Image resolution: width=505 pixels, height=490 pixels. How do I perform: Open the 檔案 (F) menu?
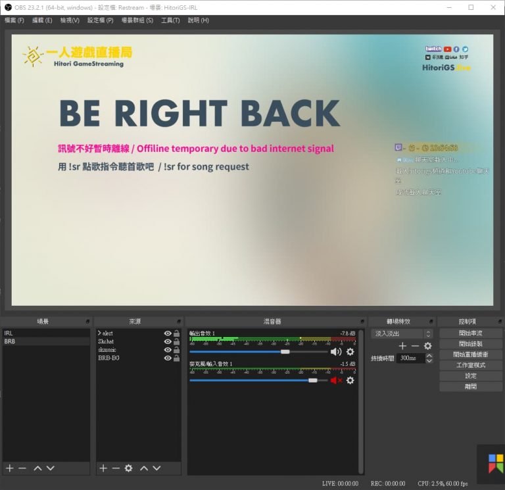(14, 20)
